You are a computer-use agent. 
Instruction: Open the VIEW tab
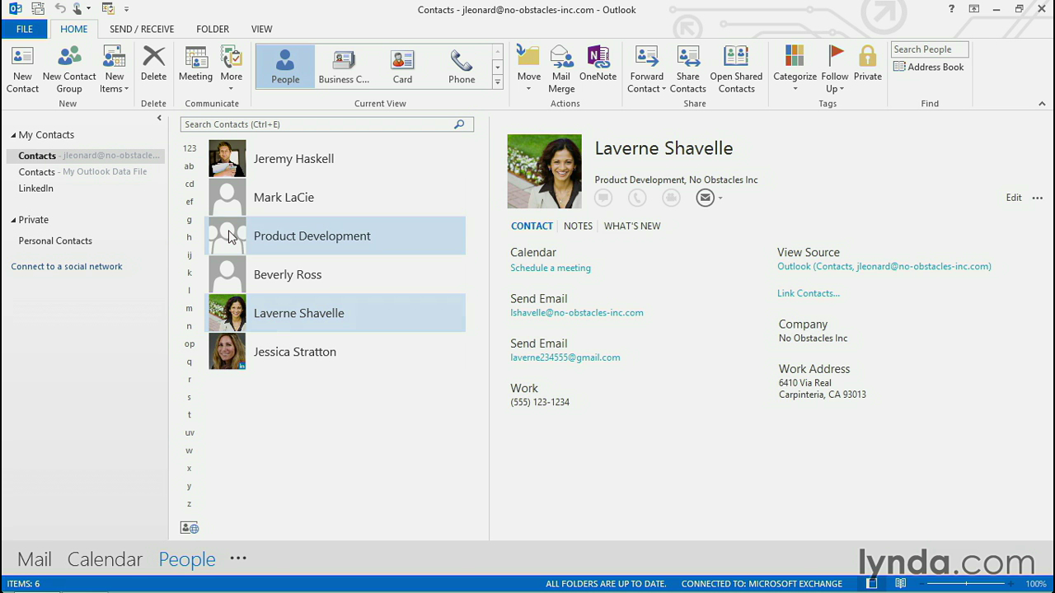coord(261,29)
